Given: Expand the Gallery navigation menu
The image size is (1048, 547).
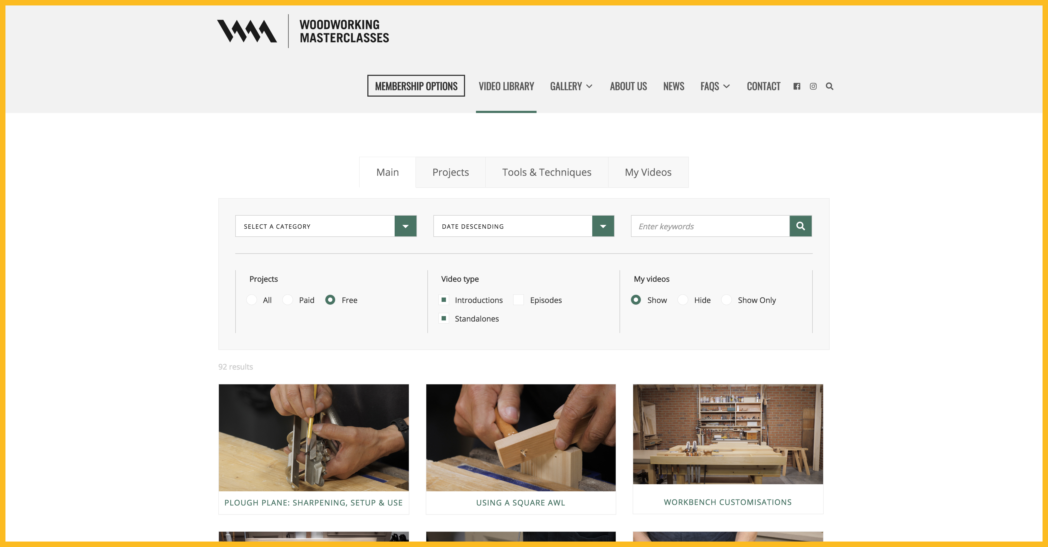Looking at the screenshot, I should [571, 86].
